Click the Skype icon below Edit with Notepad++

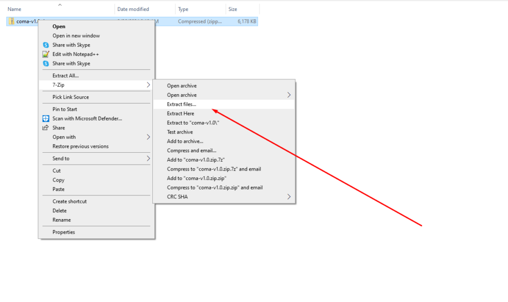pyautogui.click(x=46, y=63)
